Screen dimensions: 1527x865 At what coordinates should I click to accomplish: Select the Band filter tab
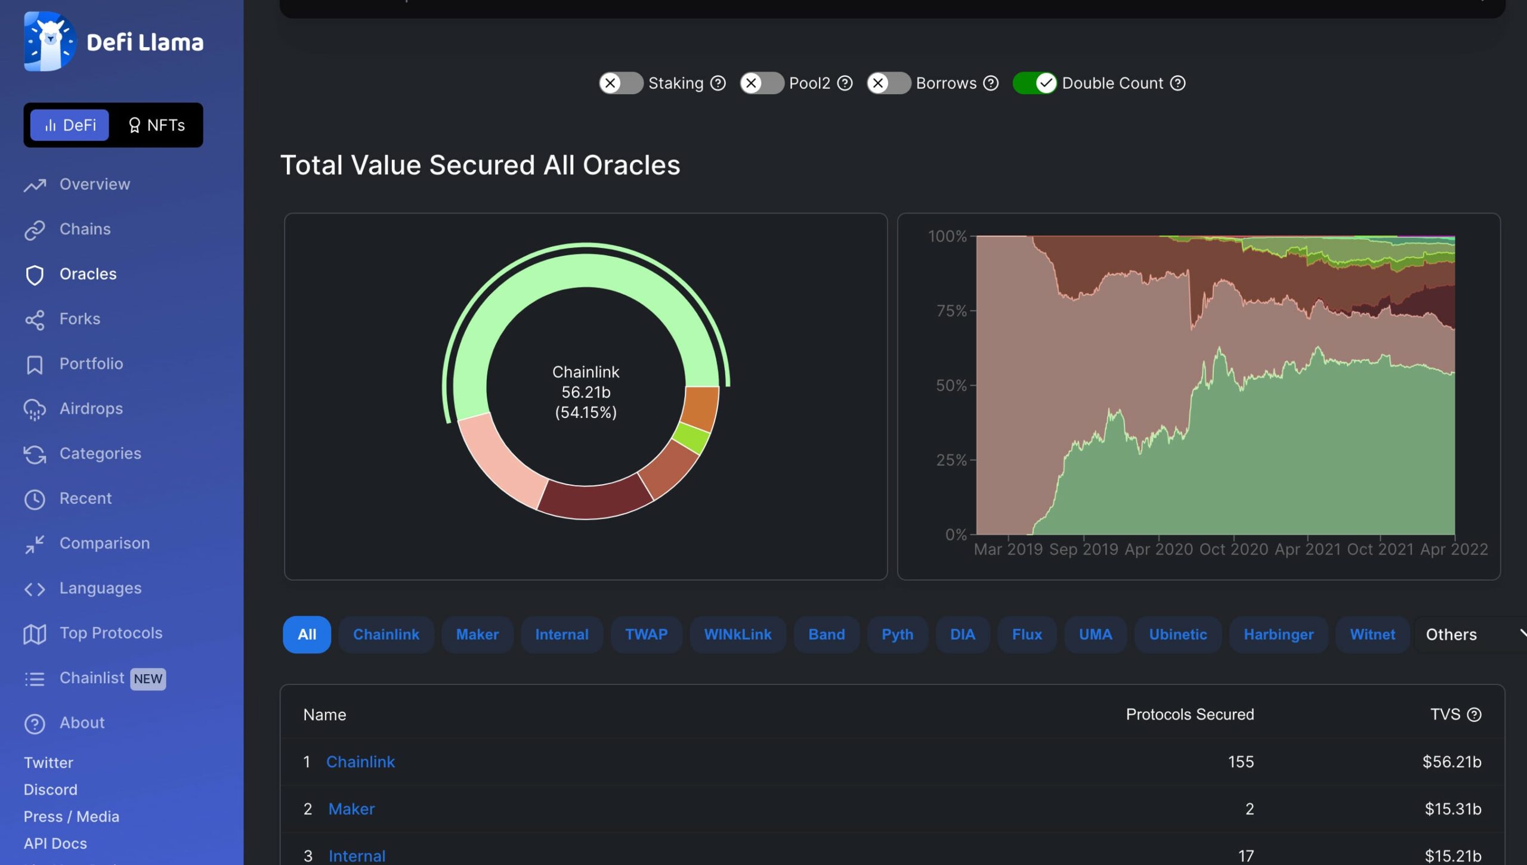coord(826,634)
